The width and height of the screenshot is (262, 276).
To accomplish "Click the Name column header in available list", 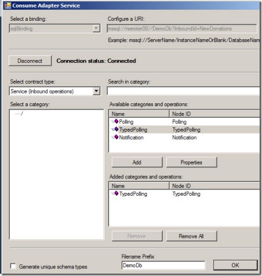I will [x=139, y=114].
